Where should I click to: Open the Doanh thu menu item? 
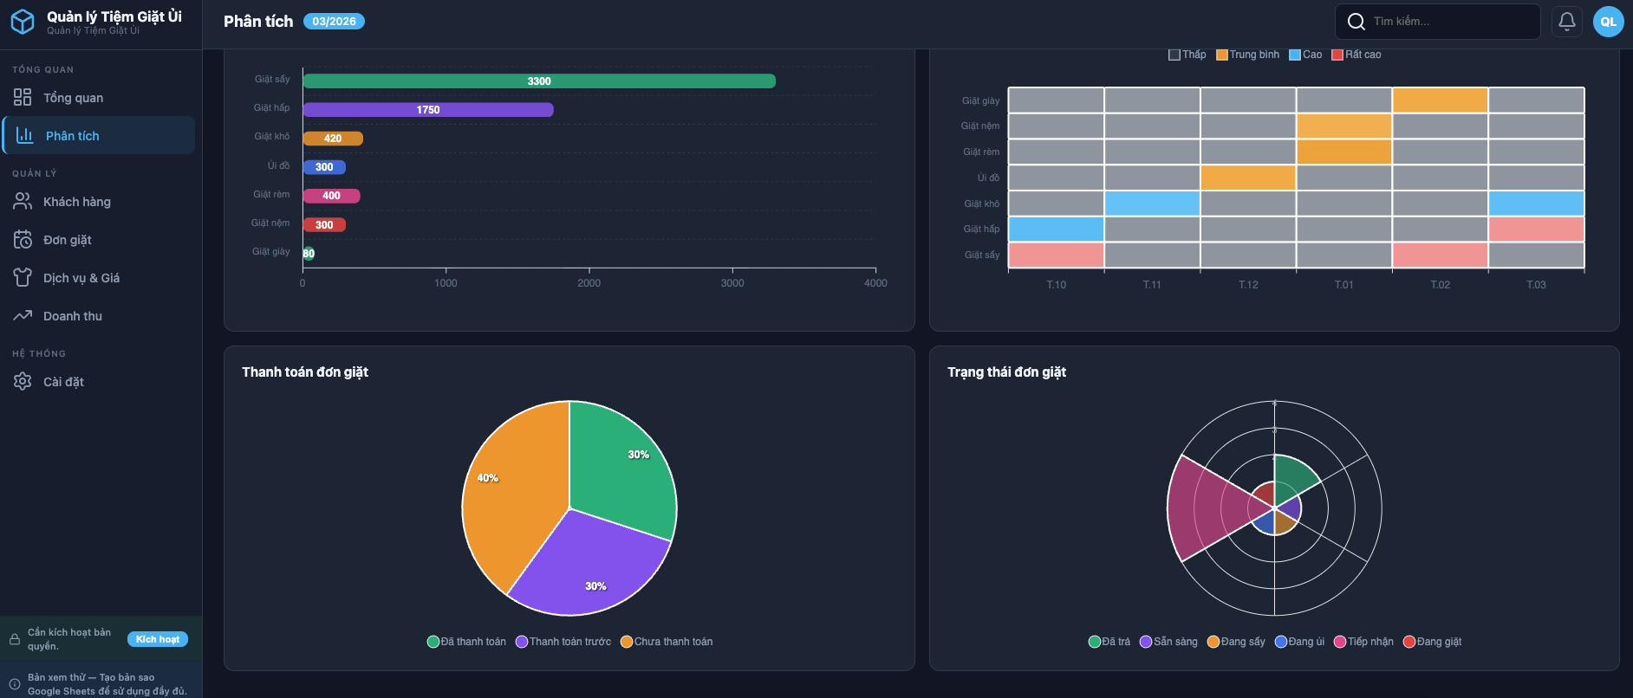73,316
